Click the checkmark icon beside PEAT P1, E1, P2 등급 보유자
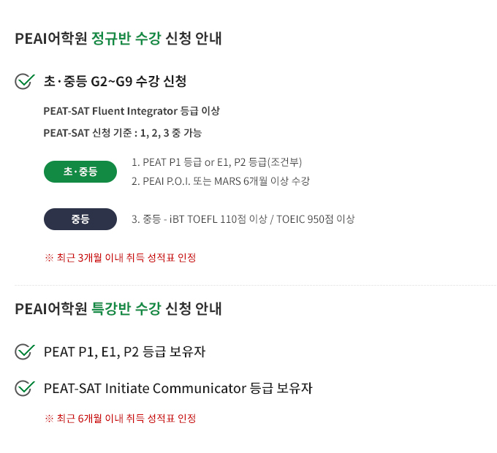The width and height of the screenshot is (497, 453). tap(25, 351)
